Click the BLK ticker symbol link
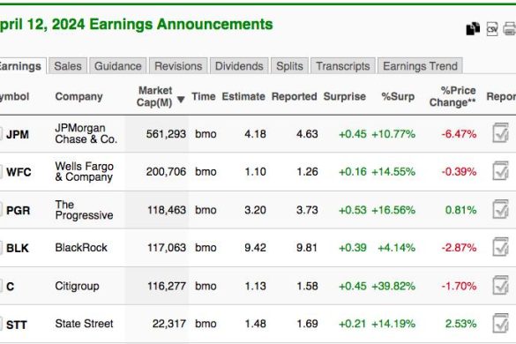 [18, 248]
